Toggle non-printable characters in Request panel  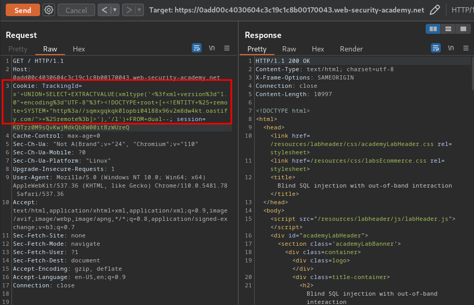click(212, 48)
